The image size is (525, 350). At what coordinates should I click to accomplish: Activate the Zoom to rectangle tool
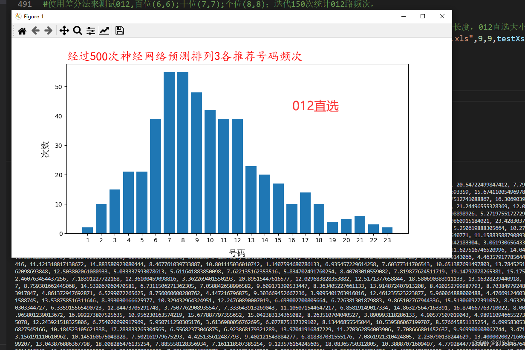pos(77,31)
